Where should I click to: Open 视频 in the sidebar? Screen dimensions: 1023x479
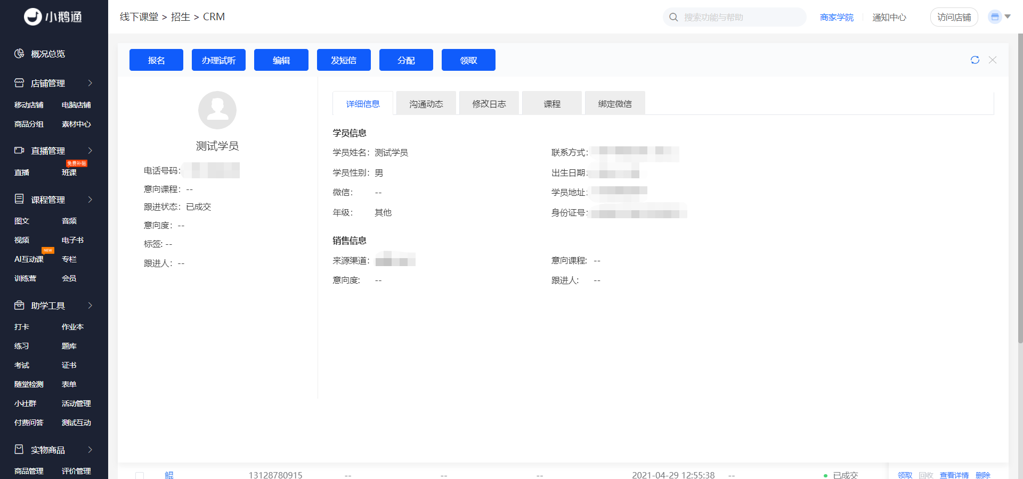[x=21, y=240]
